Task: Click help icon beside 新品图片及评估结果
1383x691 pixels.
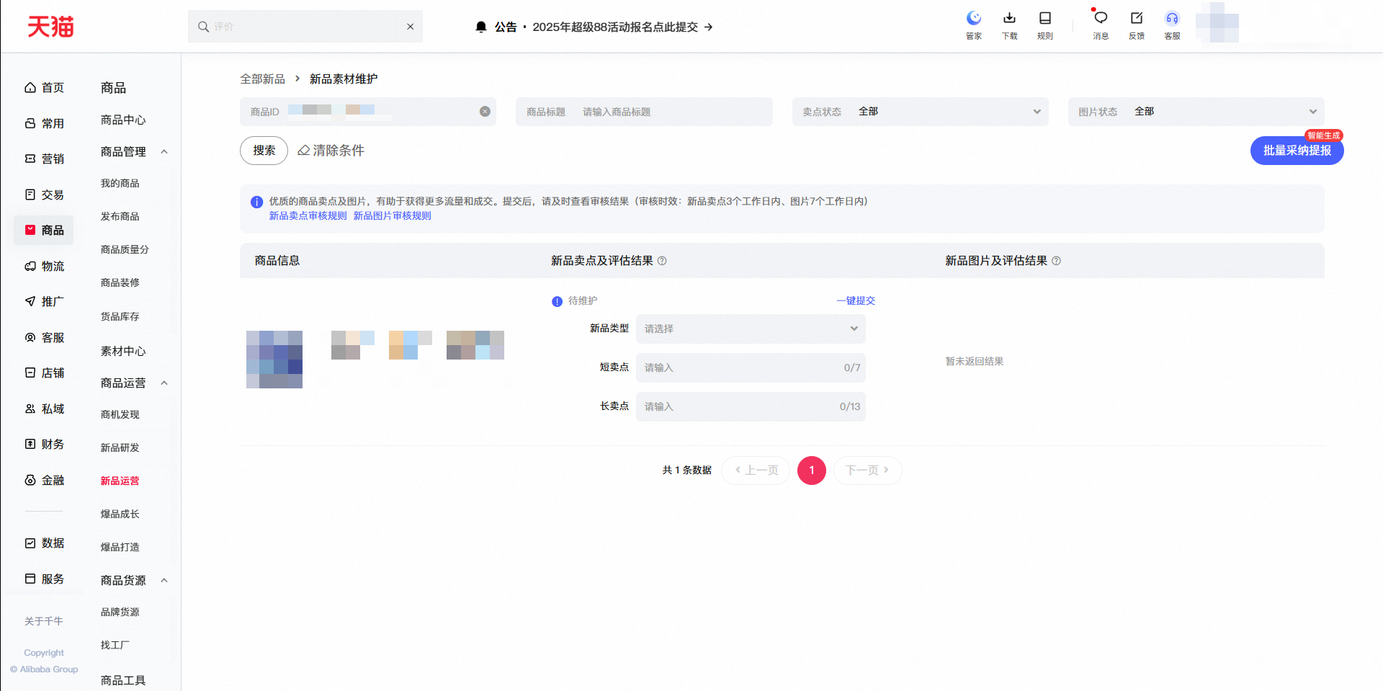Action: [x=1056, y=261]
